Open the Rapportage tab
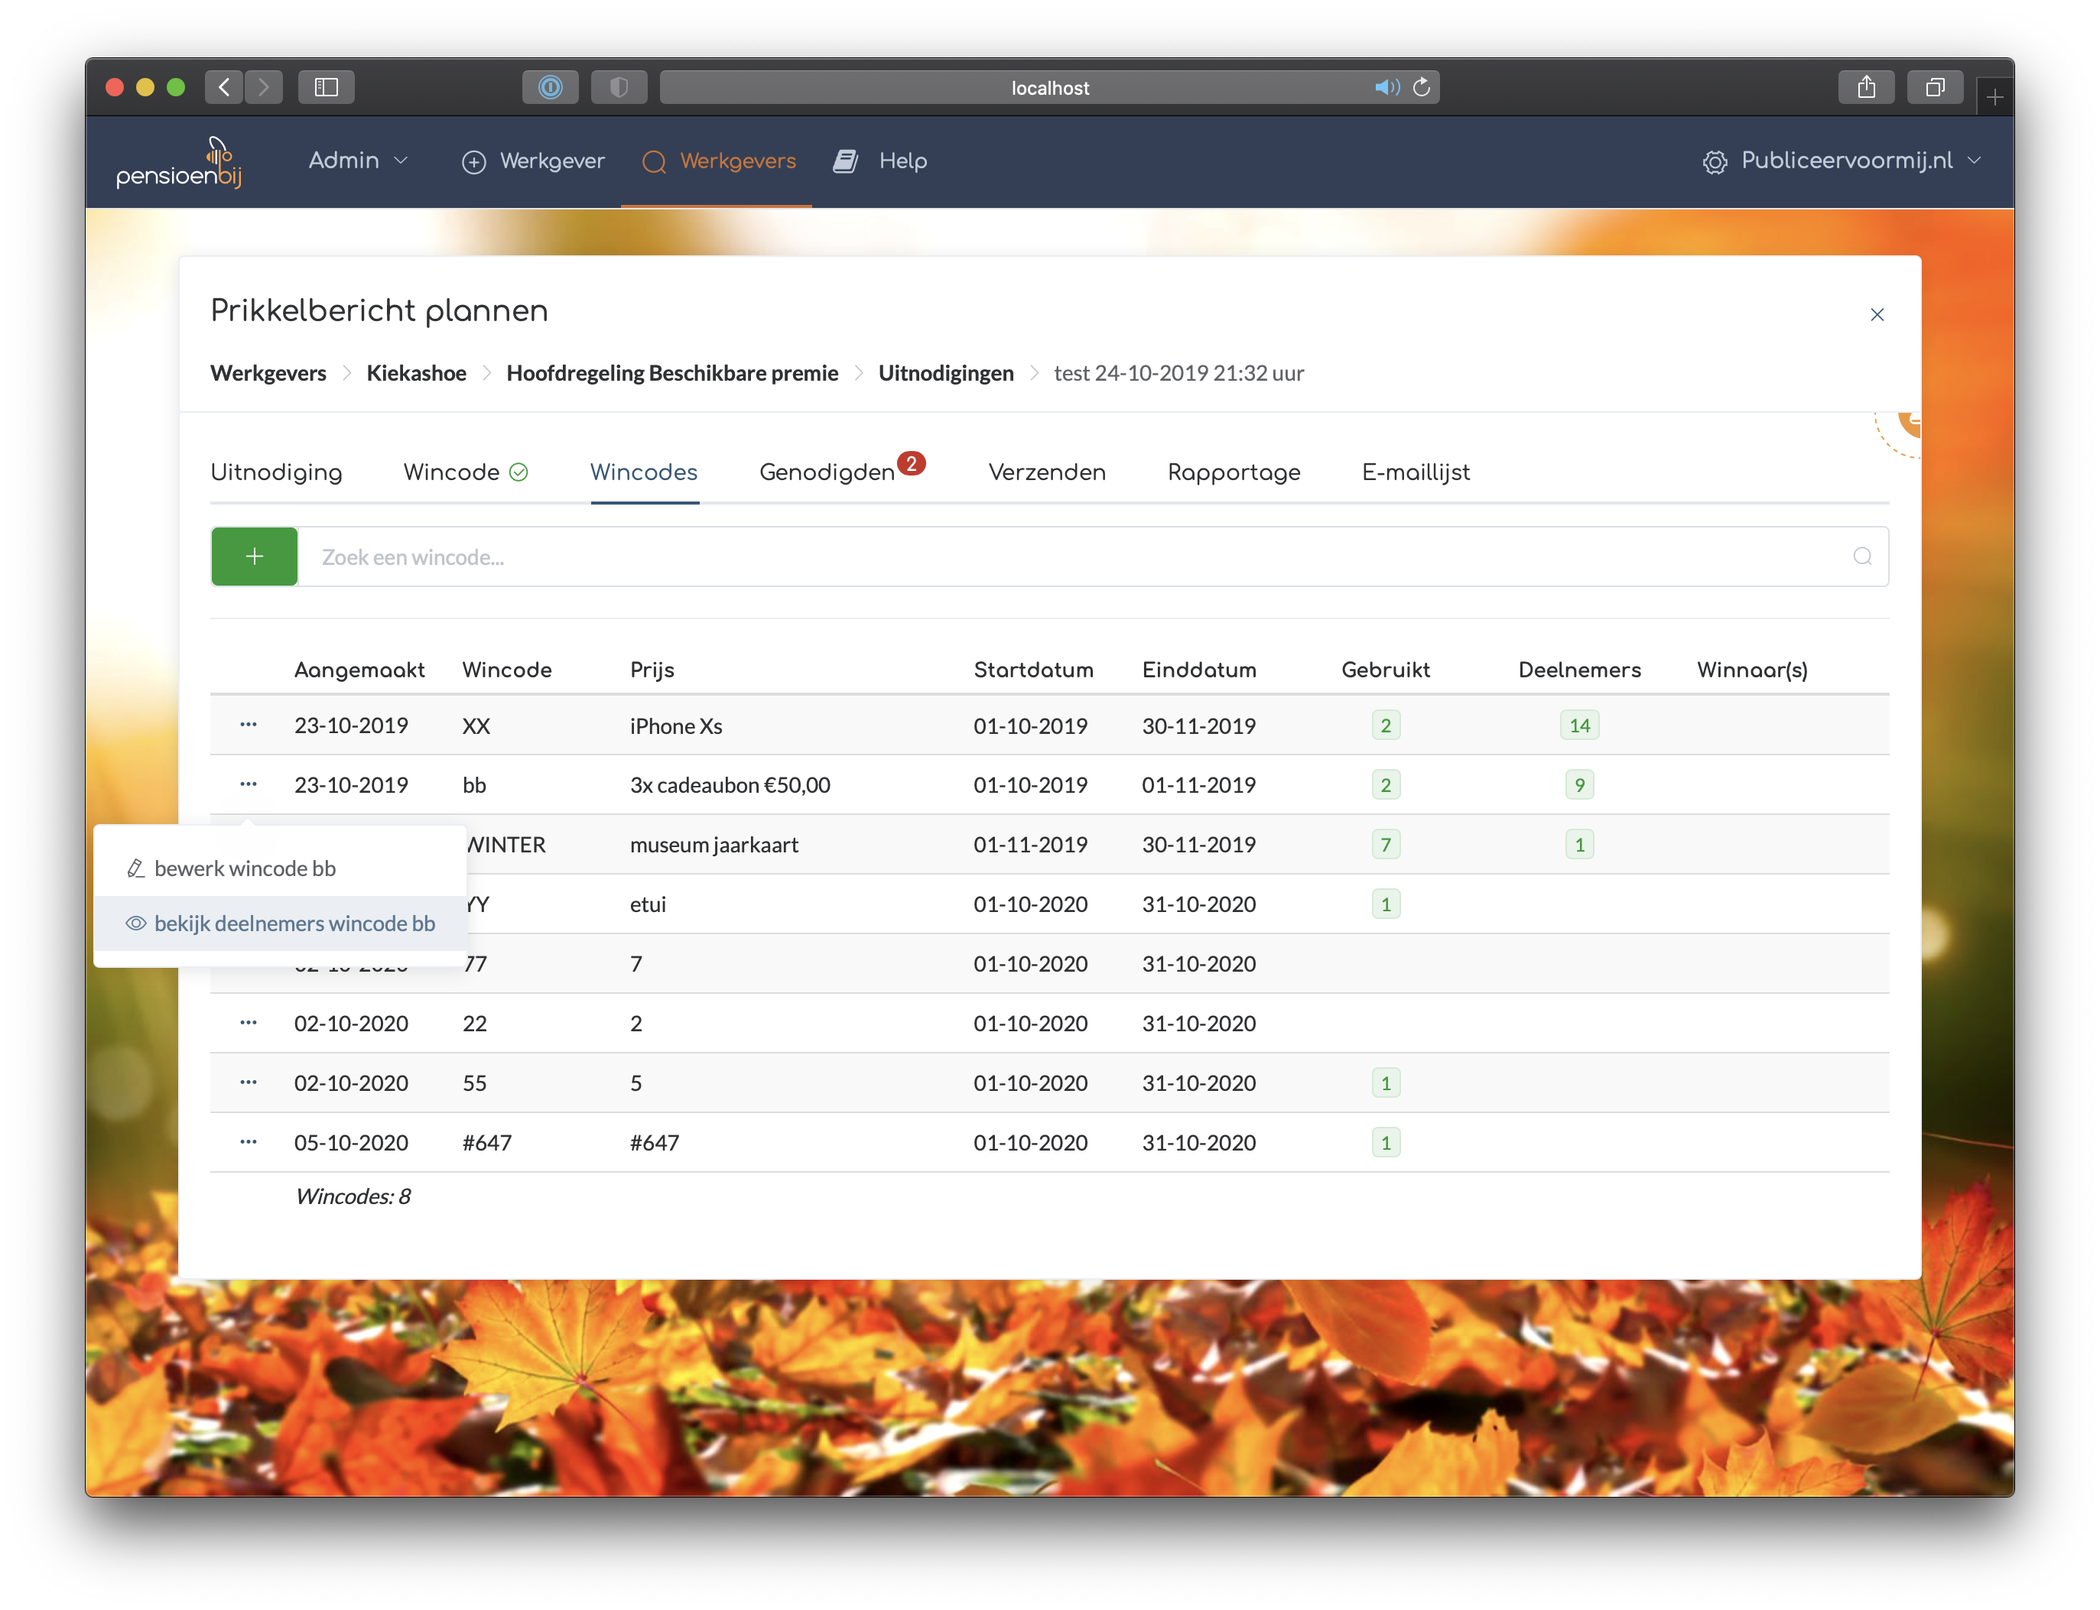2100x1610 pixels. [1233, 473]
